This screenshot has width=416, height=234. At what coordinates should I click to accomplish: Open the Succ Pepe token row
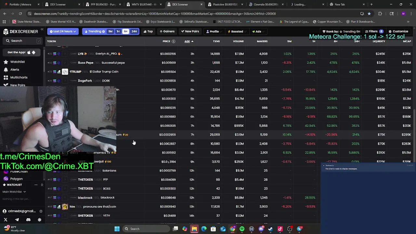(x=230, y=63)
